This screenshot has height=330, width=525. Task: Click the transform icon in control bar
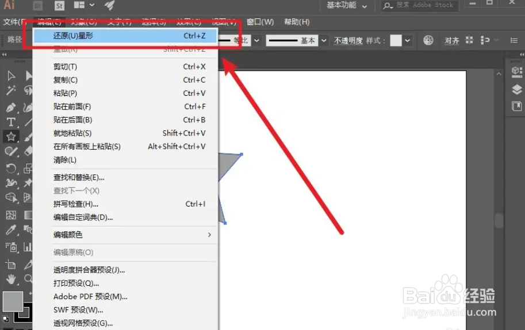coord(485,40)
